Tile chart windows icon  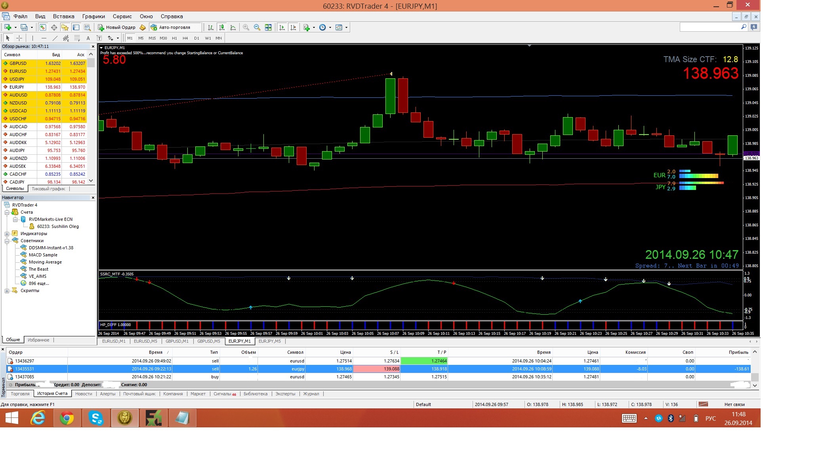pyautogui.click(x=268, y=27)
